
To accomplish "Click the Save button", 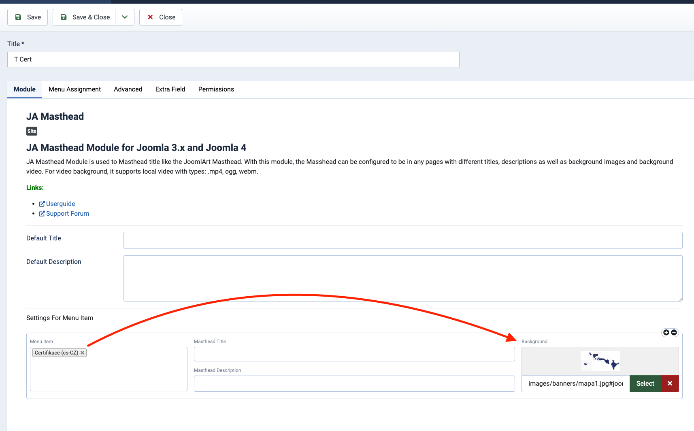I will pyautogui.click(x=28, y=17).
